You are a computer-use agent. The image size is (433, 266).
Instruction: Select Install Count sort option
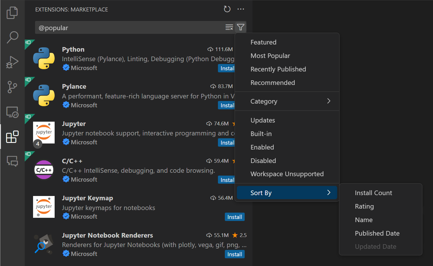coord(373,193)
